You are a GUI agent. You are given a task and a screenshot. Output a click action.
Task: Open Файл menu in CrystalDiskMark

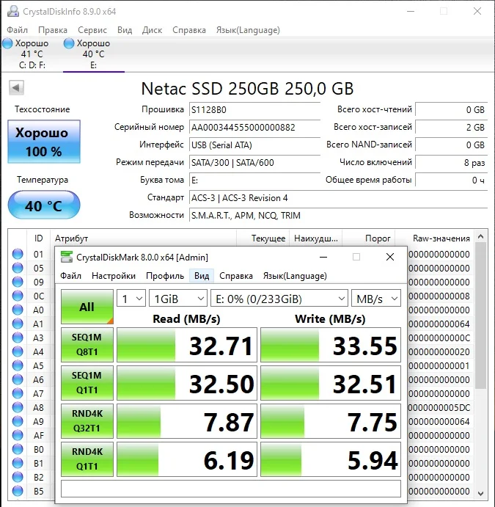pos(70,276)
